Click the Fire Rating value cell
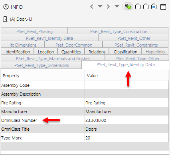Viewport: 170px width, 155px height. (127, 103)
